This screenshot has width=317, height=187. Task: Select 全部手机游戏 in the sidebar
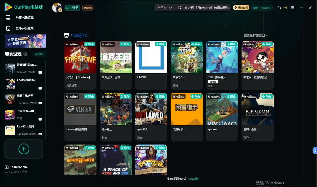[x=24, y=28]
